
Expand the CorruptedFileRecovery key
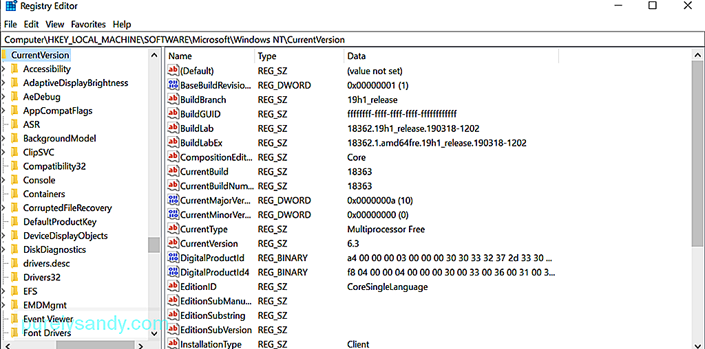3,208
